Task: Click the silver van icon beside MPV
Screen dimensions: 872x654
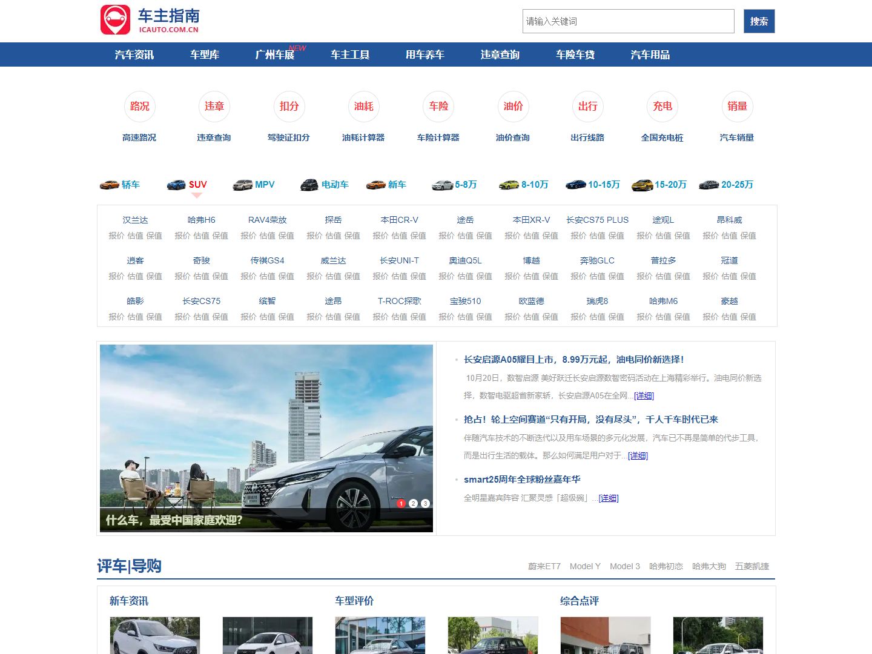Action: click(x=243, y=185)
